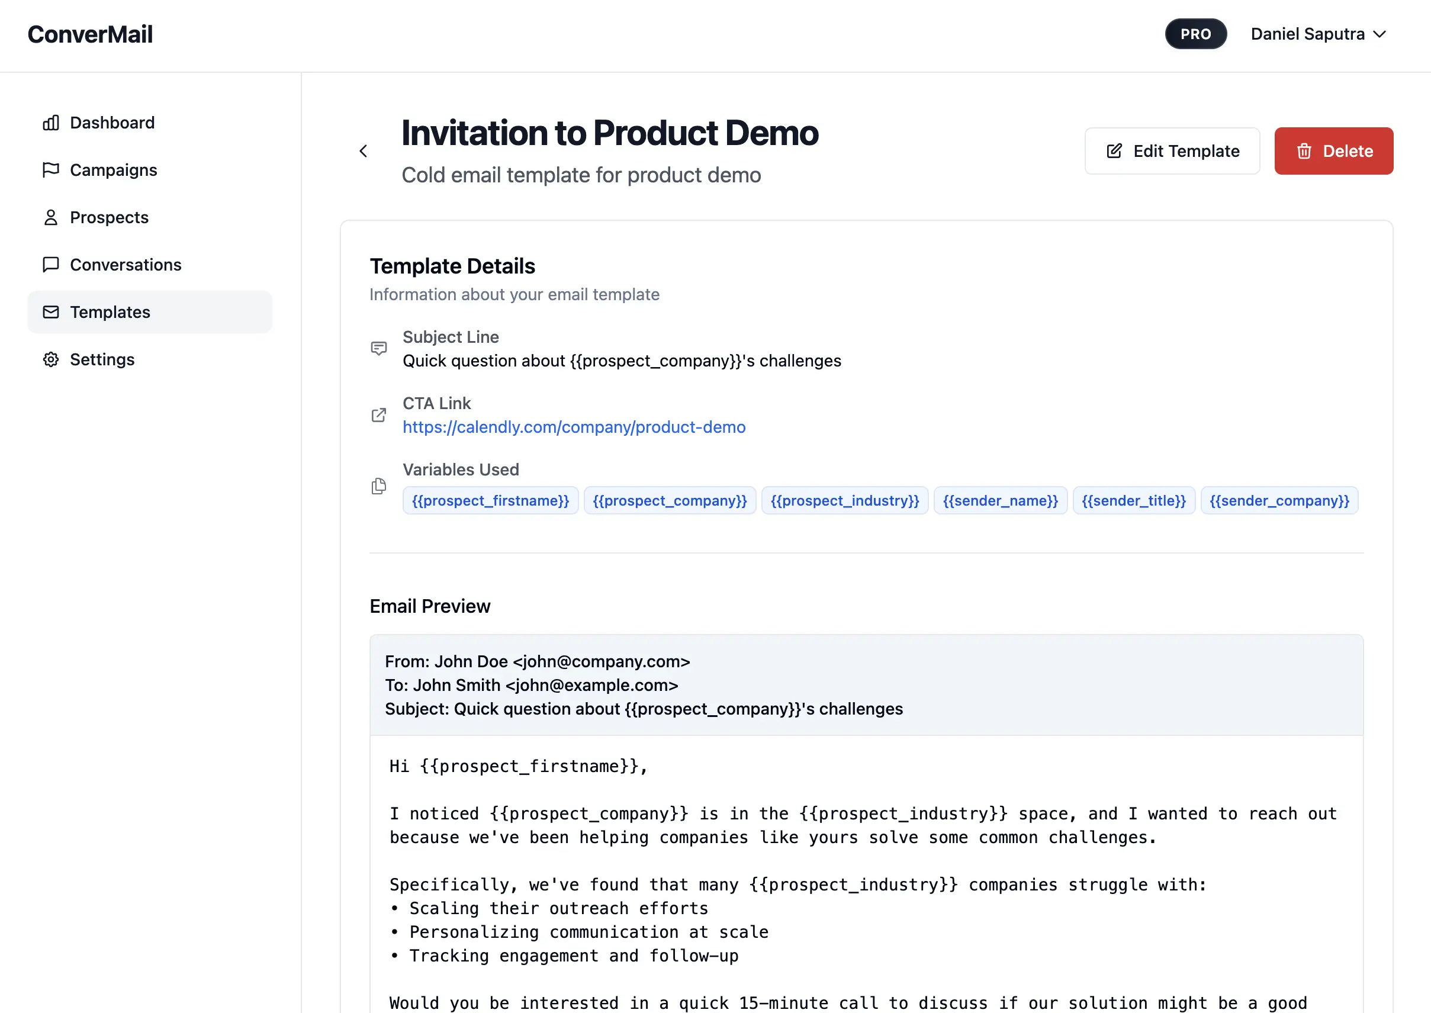The height and width of the screenshot is (1013, 1431).
Task: Expand the Daniel Saputra user menu
Action: coord(1317,34)
